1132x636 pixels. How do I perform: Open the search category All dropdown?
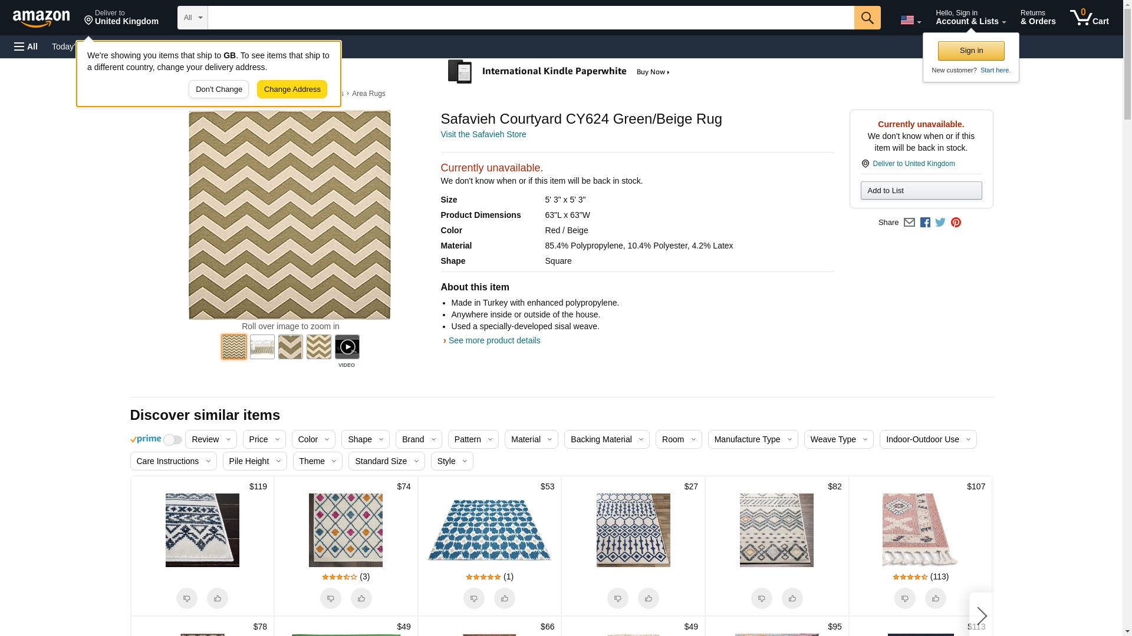coord(192,18)
